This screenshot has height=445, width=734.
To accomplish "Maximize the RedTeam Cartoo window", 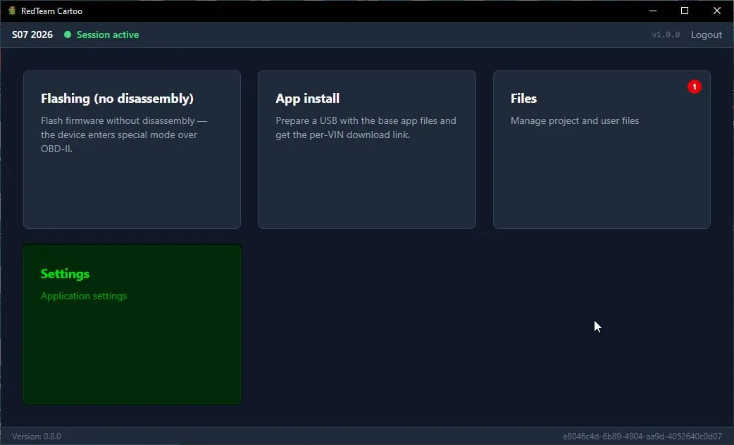I will coord(685,11).
